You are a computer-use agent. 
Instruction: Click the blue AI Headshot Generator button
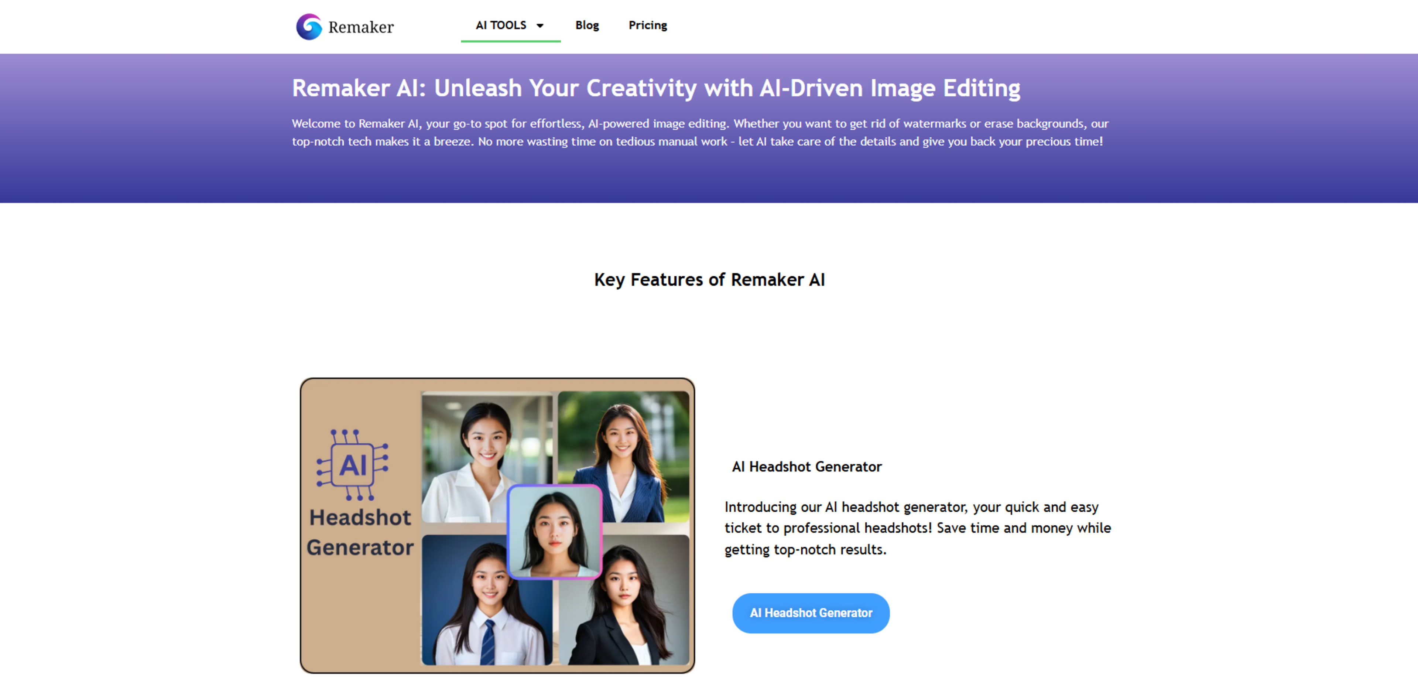810,613
